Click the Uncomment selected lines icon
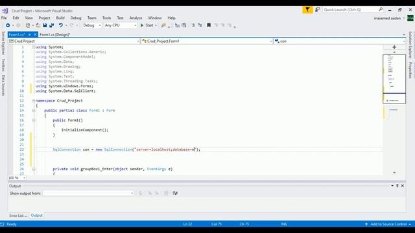Image resolution: width=415 pixels, height=233 pixels. pyautogui.click(x=184, y=25)
